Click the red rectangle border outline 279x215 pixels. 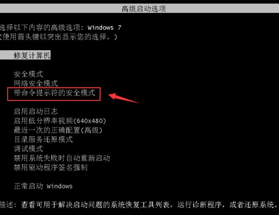point(54,94)
